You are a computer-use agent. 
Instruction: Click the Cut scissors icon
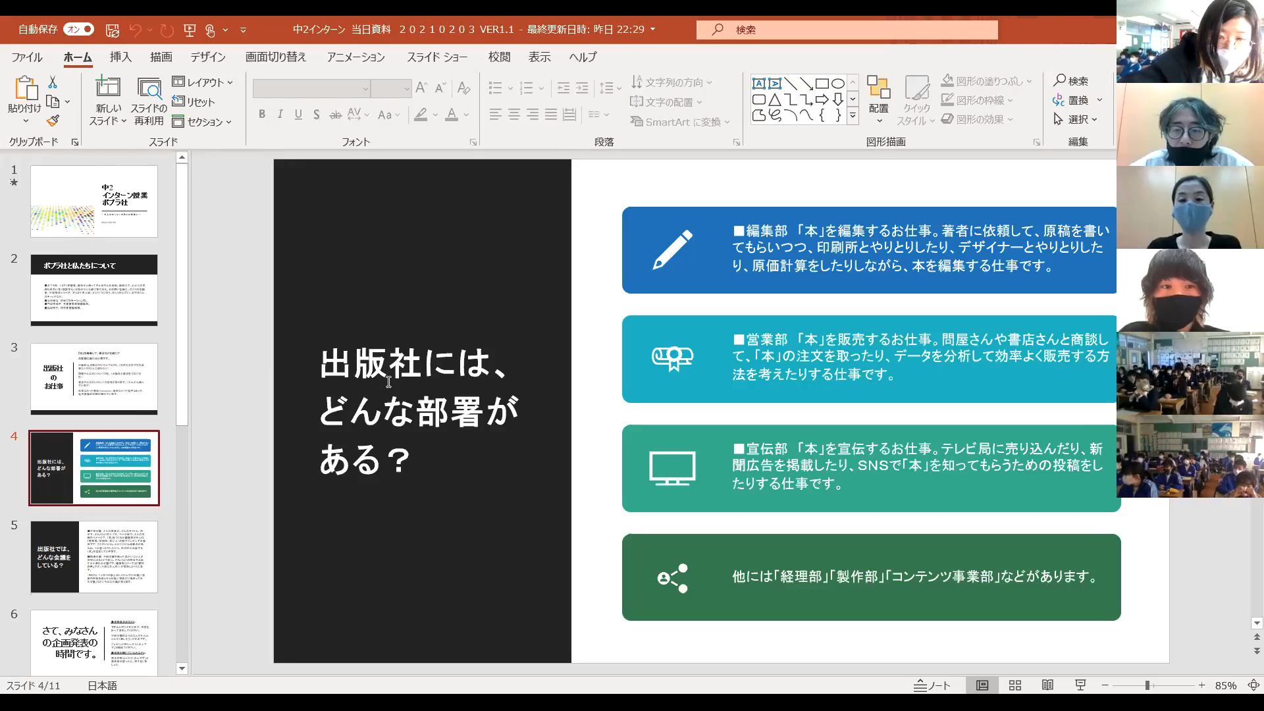coord(53,82)
